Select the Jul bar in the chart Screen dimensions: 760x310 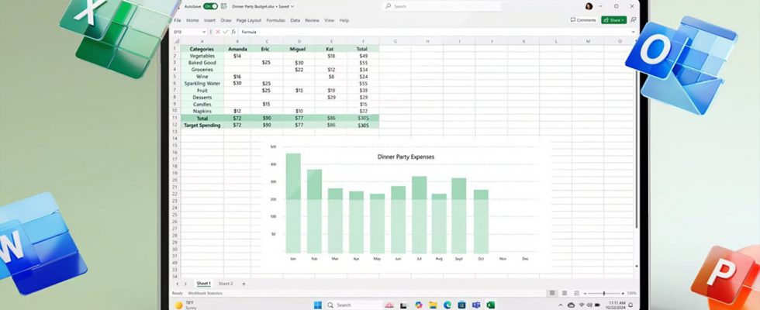click(x=420, y=215)
